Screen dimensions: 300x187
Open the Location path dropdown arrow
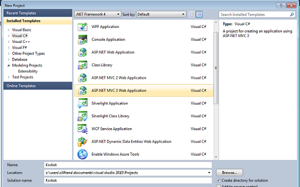(209, 173)
